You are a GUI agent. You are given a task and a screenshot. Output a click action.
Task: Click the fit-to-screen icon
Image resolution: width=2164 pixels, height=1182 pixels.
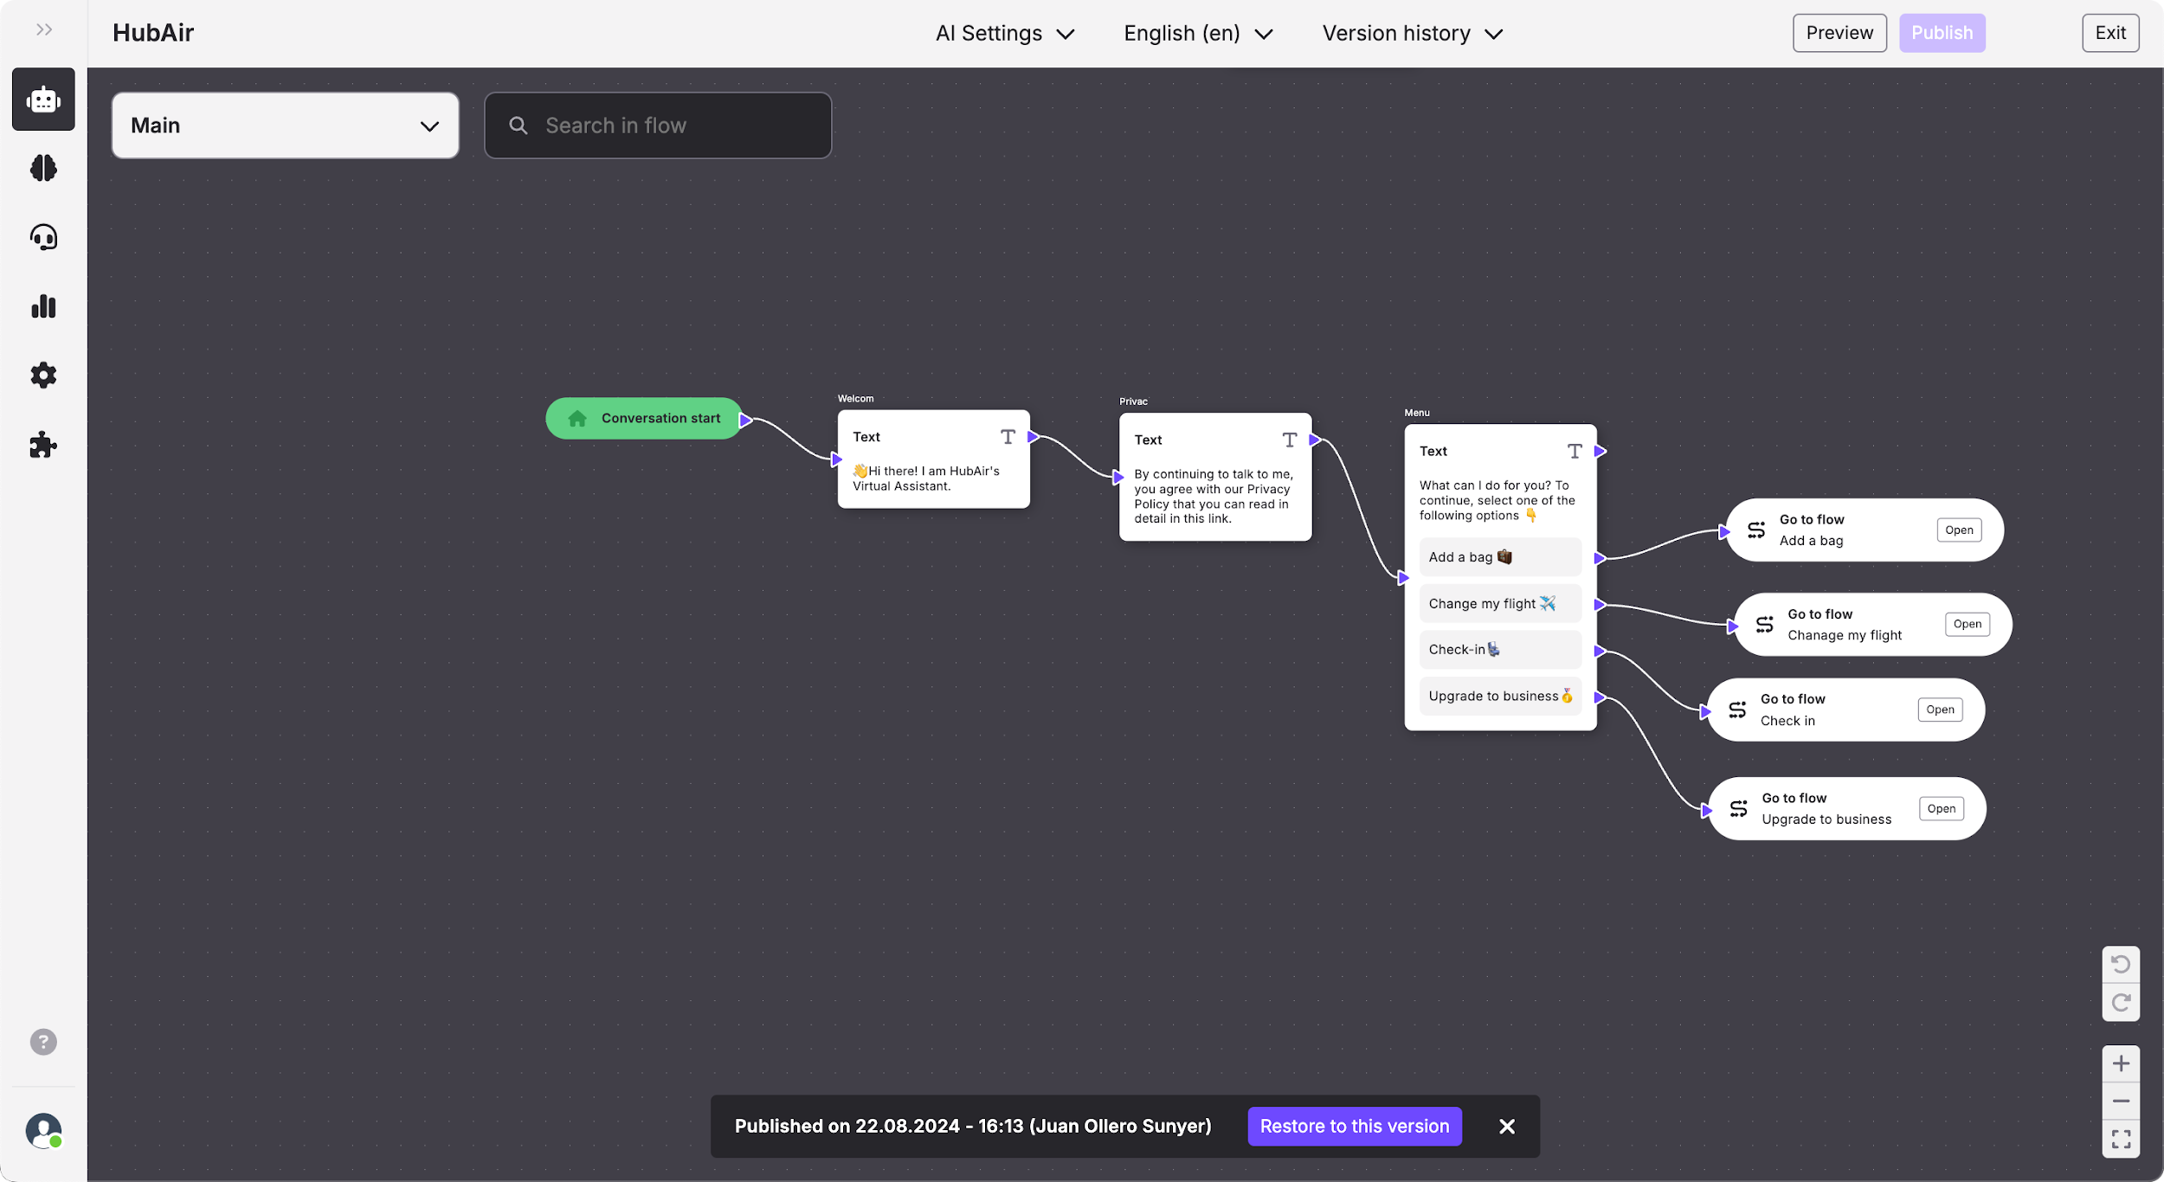(2120, 1139)
